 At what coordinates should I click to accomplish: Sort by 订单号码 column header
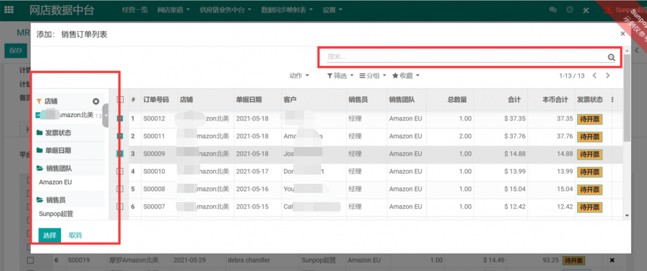coord(156,100)
